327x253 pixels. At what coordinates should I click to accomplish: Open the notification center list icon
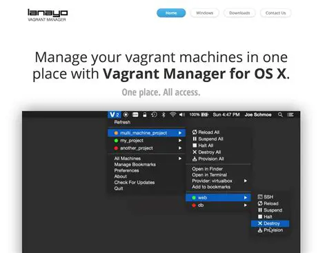pyautogui.click(x=290, y=114)
